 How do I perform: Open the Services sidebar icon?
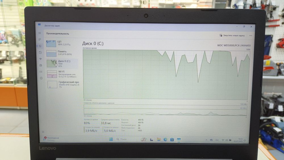click(41, 78)
